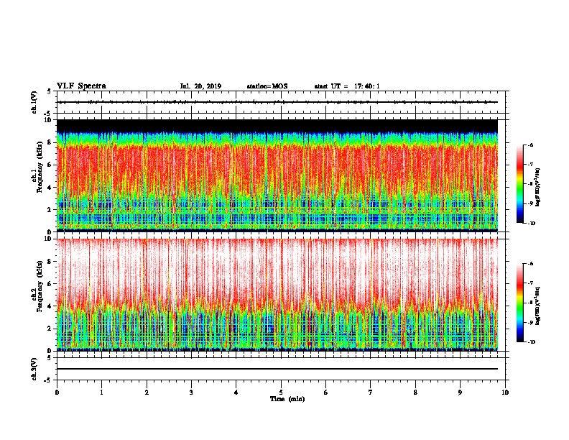Click the "-10" tick on ch.2 color bar
The image size is (569, 440).
pos(531,342)
